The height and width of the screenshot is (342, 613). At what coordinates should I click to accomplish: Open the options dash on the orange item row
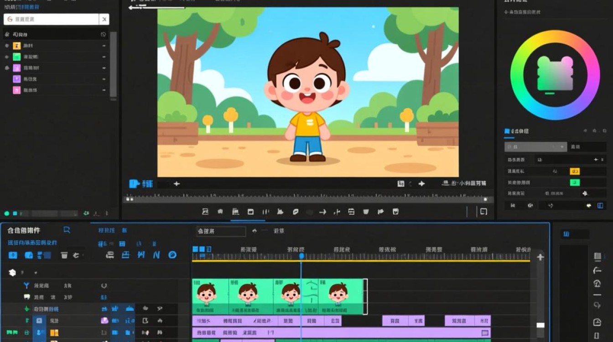(104, 46)
